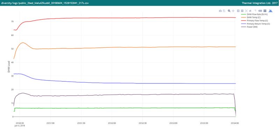Image resolution: width=280 pixels, height=130 pixels.
Task: Click y-axis tick label 10
Action: (x=13, y=103)
